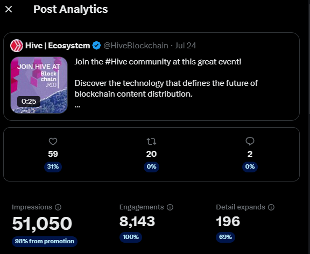Open the Impressions info icon
Image resolution: width=310 pixels, height=254 pixels.
point(58,207)
